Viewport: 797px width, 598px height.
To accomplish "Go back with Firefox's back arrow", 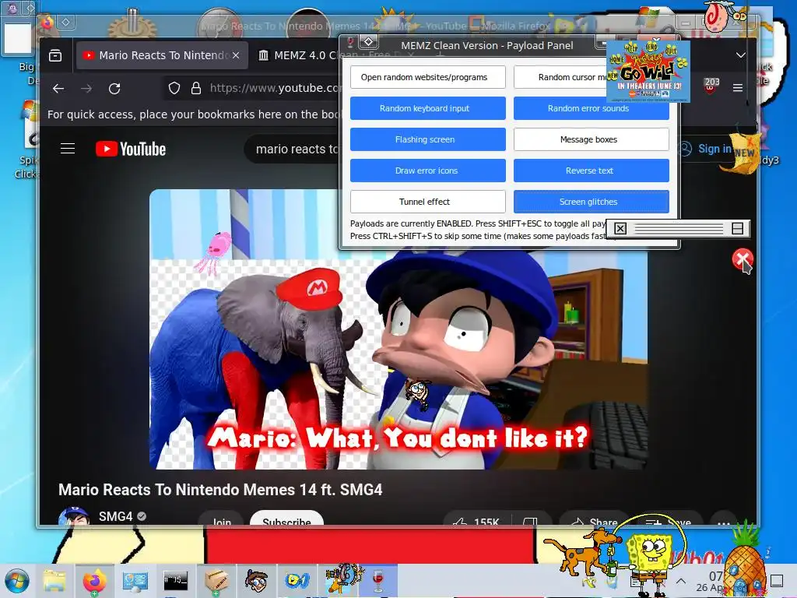I will [58, 89].
